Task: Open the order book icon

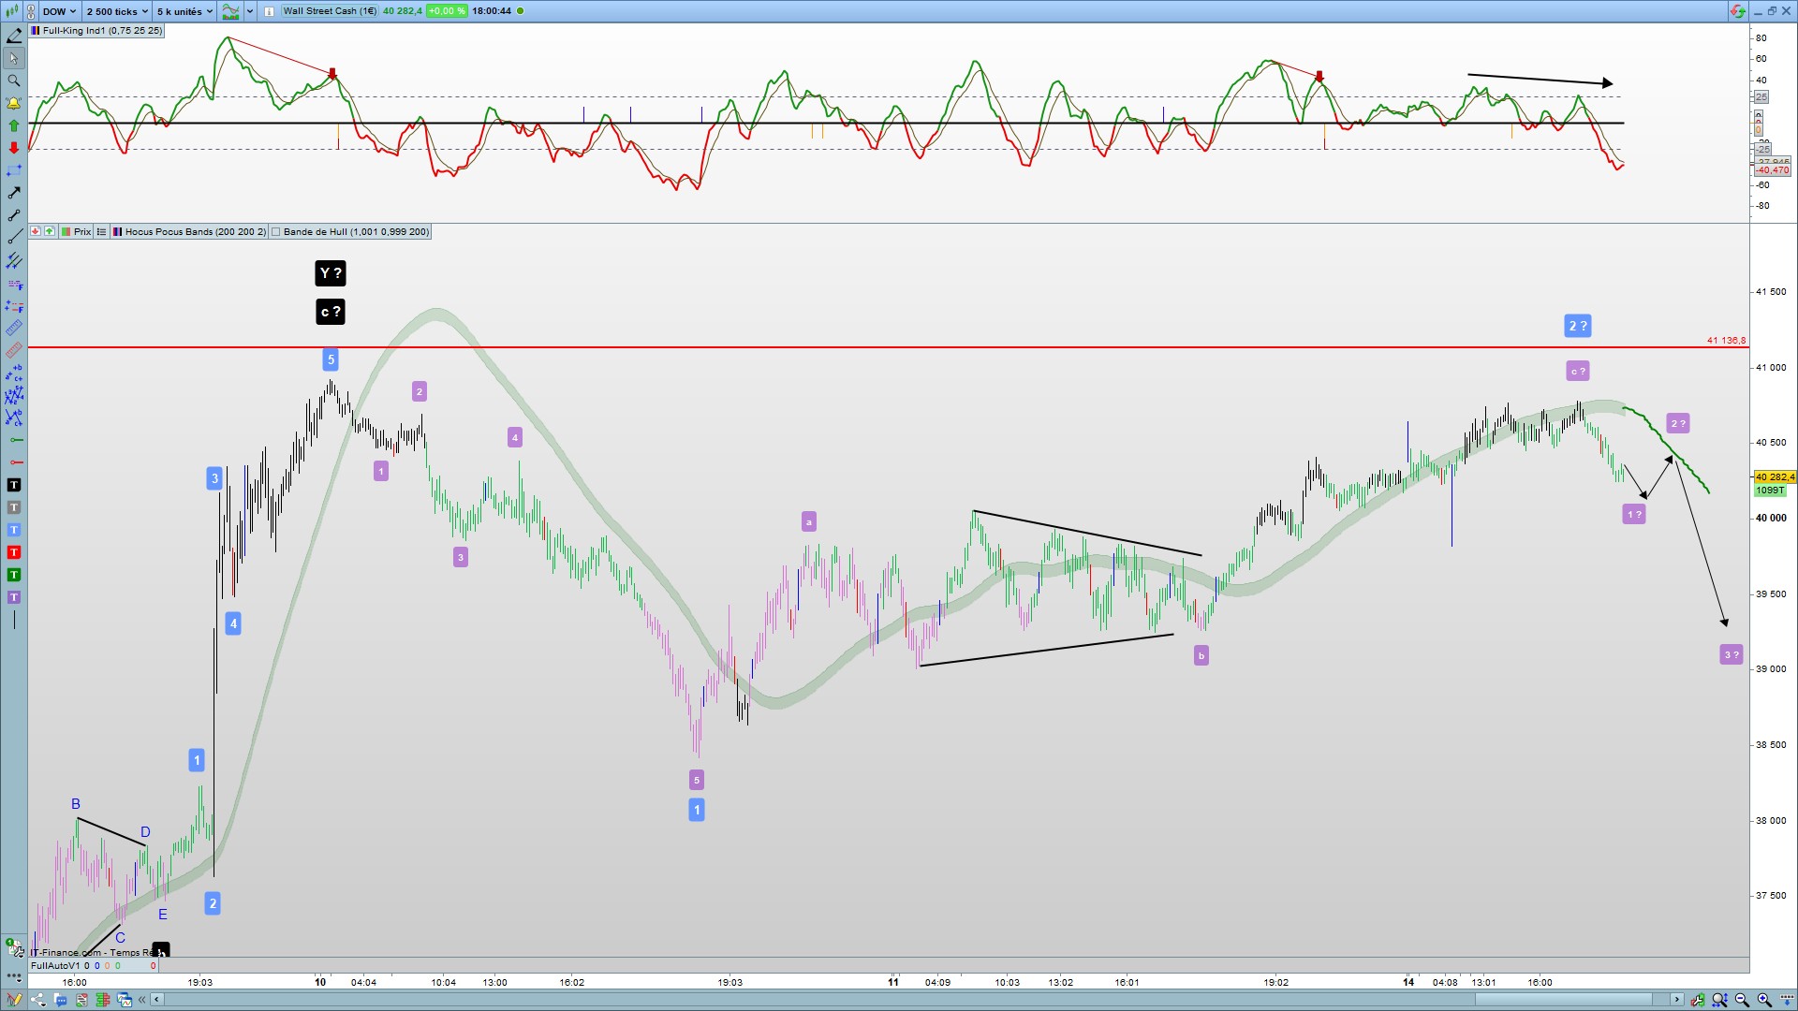Action: tap(103, 1000)
